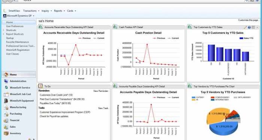Open User Classes in the navigation tree
Screen dimensions: 262x140
pyautogui.click(x=12, y=54)
